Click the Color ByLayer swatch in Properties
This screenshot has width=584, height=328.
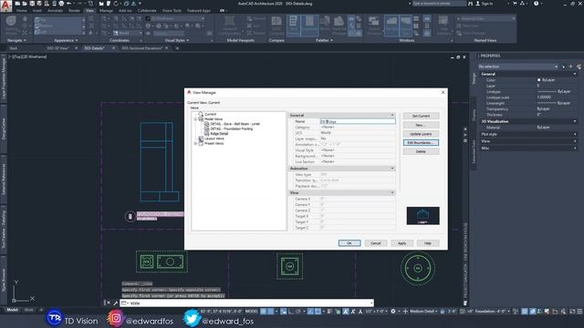tap(539, 80)
